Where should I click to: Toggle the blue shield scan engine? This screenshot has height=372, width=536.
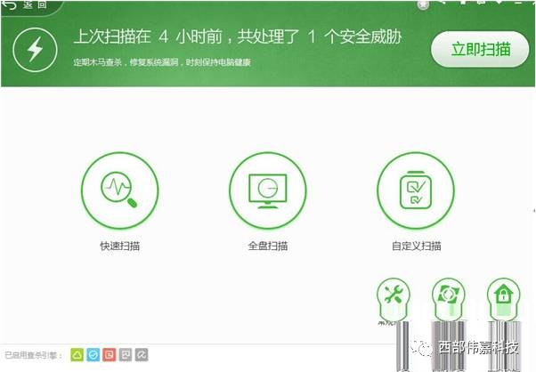93,355
